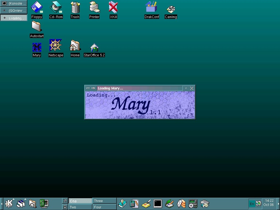280x210 pixels.
Task: Launch the terminal from the panel
Action: tap(158, 203)
